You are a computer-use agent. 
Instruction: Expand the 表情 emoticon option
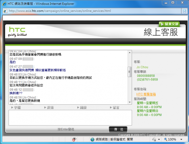pos(49,108)
